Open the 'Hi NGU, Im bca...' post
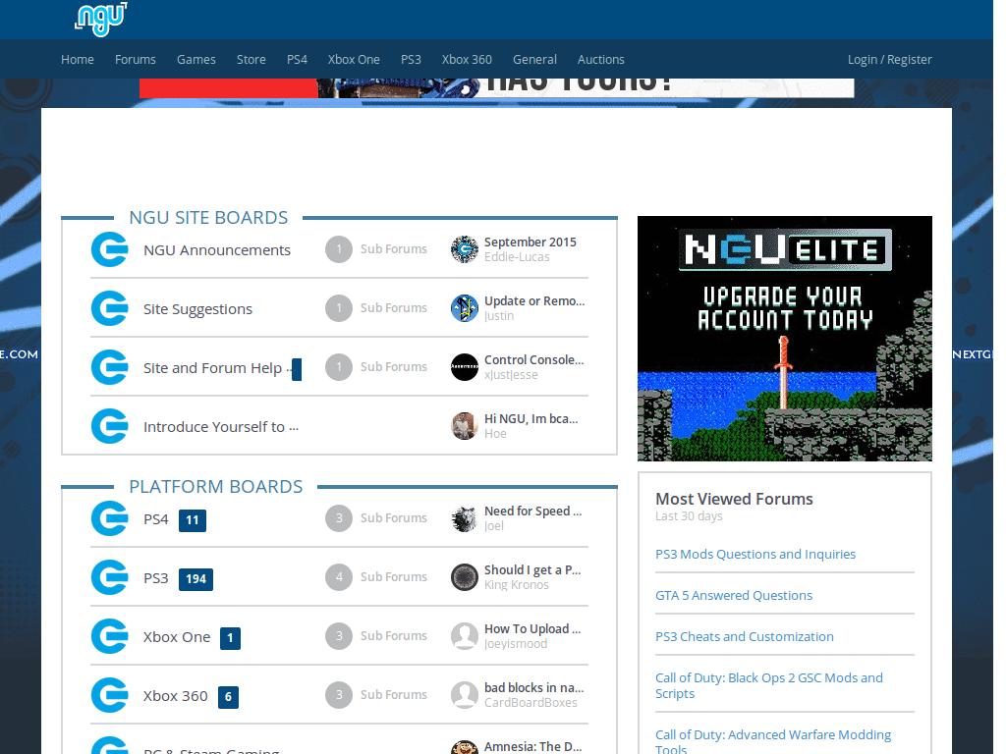1006x754 pixels. pyautogui.click(x=531, y=419)
